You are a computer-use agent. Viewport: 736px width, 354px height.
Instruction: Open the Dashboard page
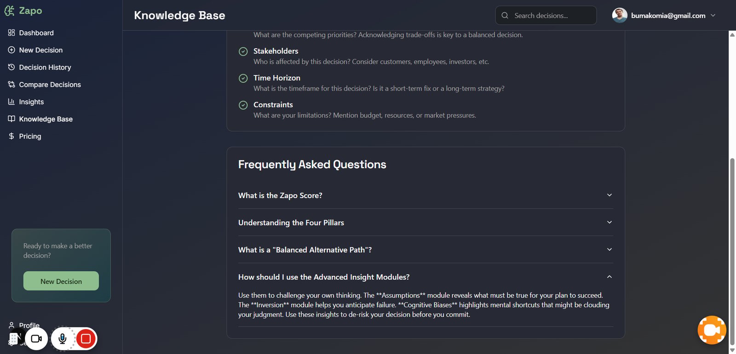36,33
